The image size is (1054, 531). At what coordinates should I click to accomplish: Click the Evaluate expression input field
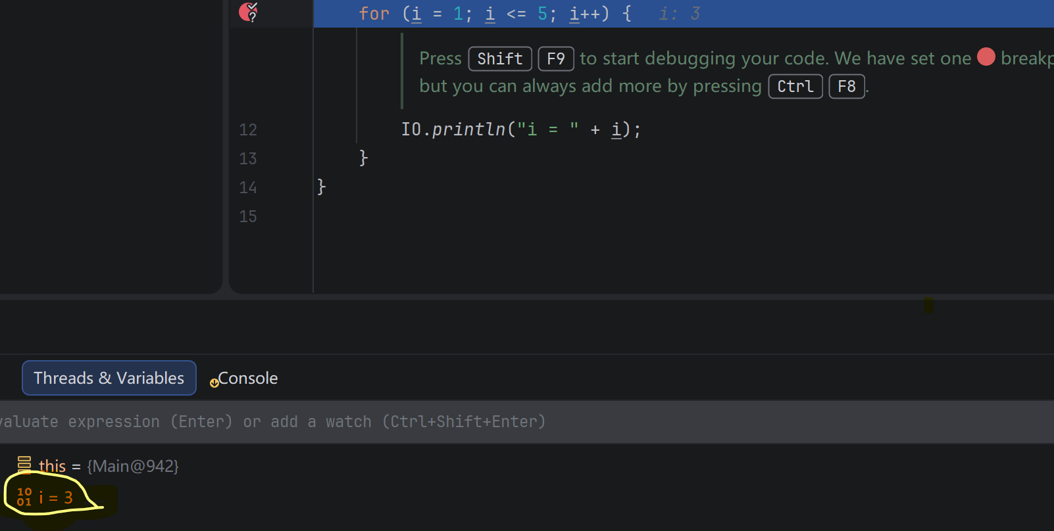[x=527, y=422]
